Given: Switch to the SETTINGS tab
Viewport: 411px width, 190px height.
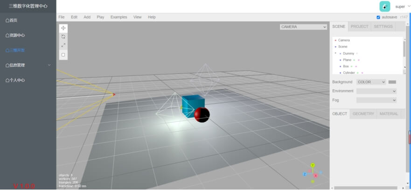Looking at the screenshot, I should point(383,27).
